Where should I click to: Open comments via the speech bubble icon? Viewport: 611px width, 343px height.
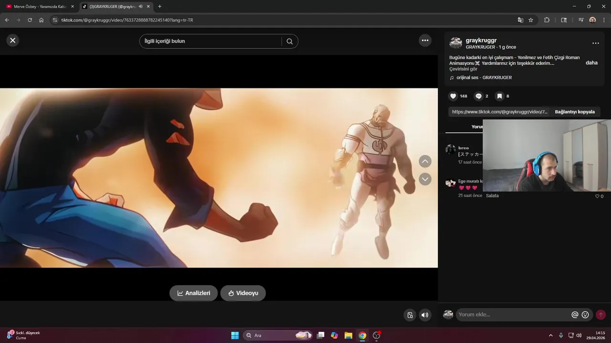478,96
